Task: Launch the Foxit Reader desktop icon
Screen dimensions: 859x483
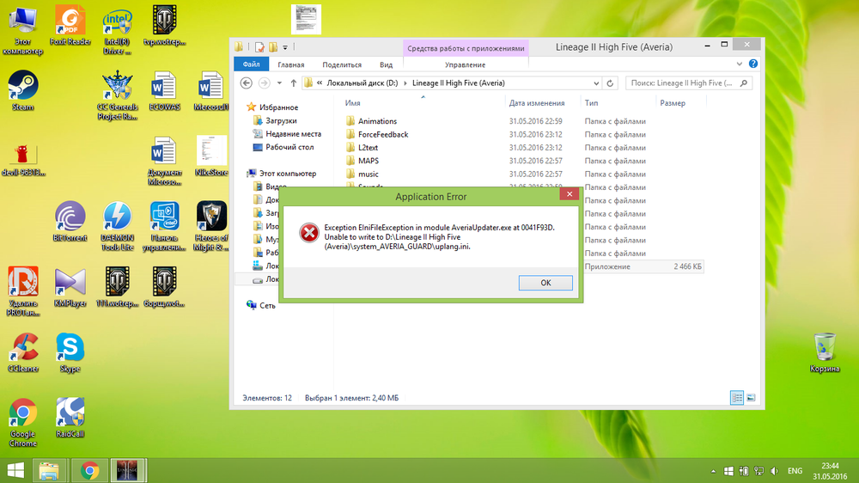Action: pos(70,22)
